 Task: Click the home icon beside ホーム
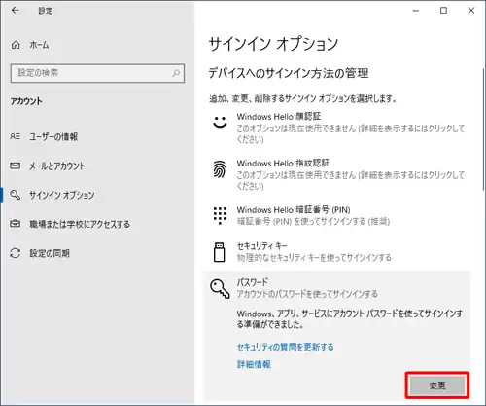16,45
